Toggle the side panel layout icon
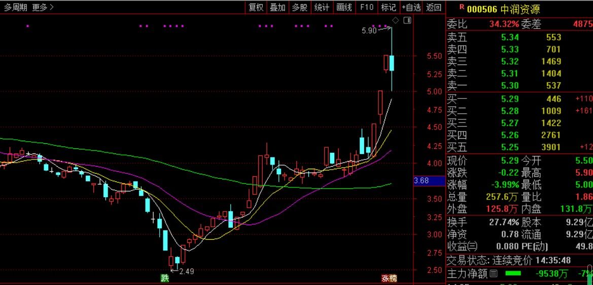The image size is (593, 285). pos(407,20)
